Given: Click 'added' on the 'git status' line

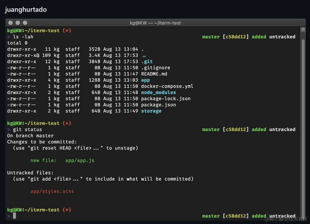Looking at the screenshot, I should point(259,130).
